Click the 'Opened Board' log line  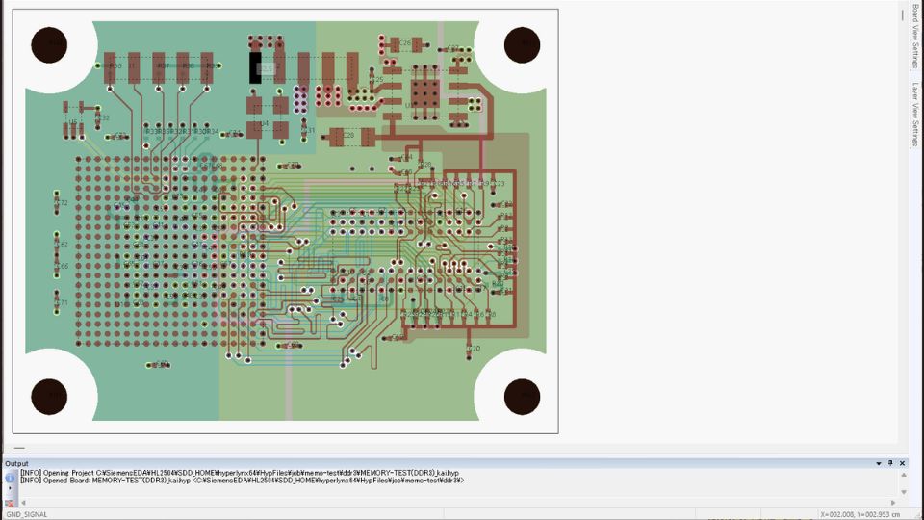point(241,481)
